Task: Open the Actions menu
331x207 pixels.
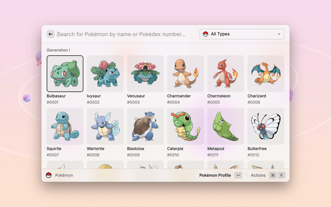Action: [x=258, y=175]
